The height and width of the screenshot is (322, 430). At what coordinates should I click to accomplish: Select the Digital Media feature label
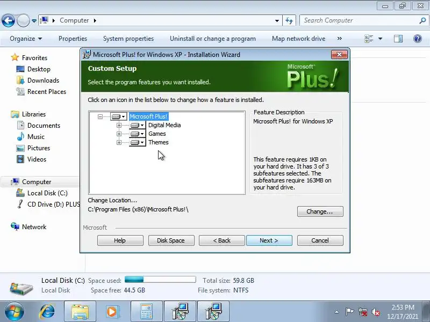pyautogui.click(x=164, y=125)
